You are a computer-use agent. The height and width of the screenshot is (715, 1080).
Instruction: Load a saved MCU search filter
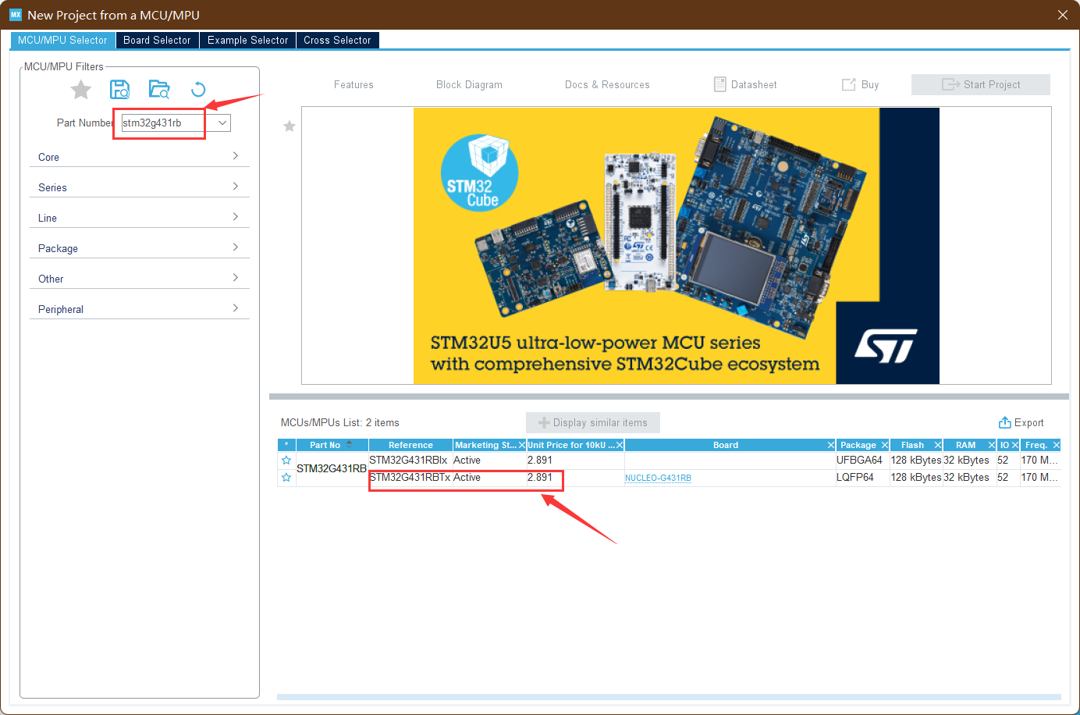point(159,89)
